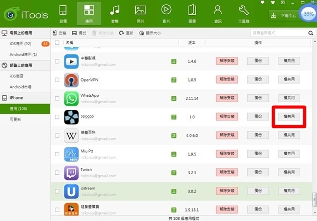The height and width of the screenshot is (221, 317).
Task: Back up 維基百科 with 備份 button
Action: pos(258,135)
